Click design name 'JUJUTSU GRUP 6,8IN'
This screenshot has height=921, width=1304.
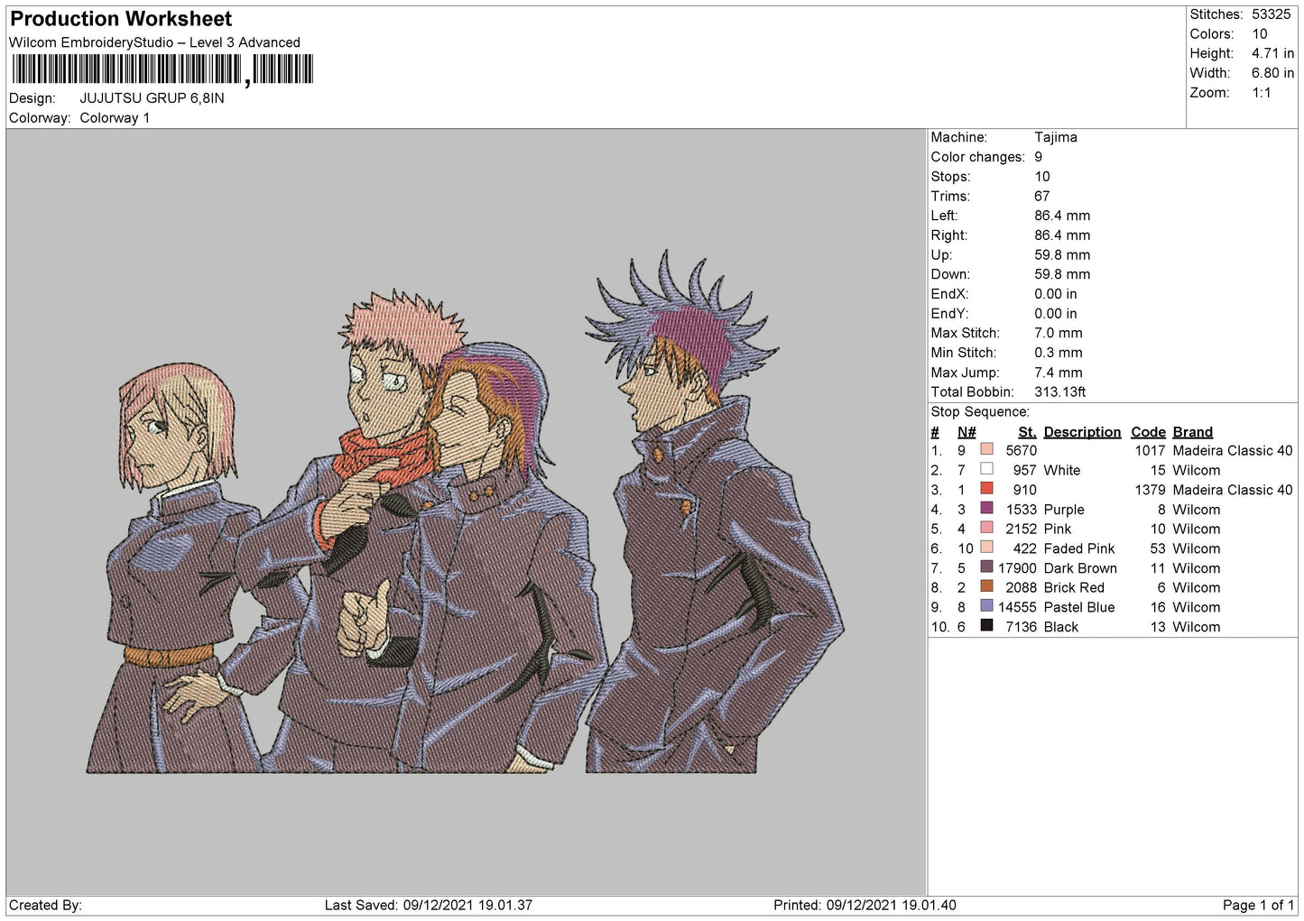[152, 98]
